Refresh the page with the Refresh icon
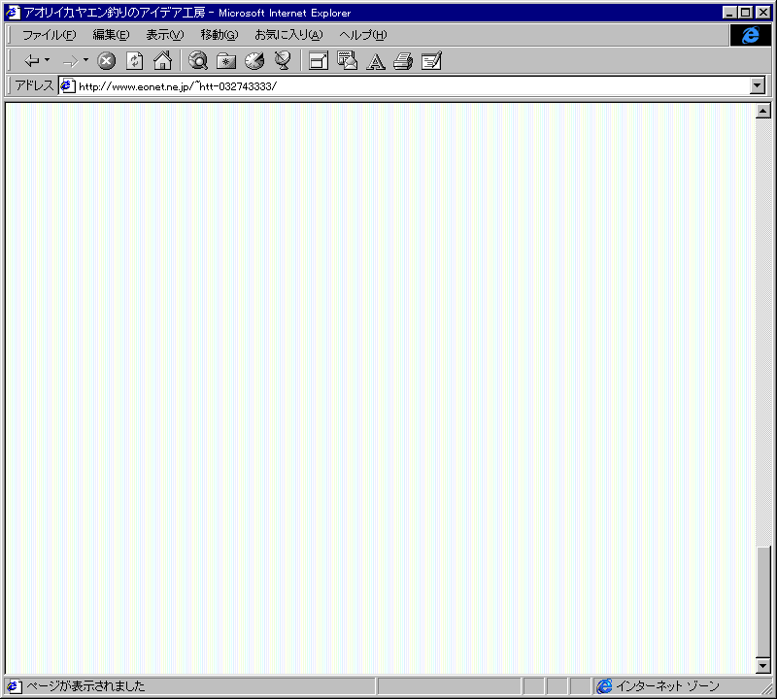This screenshot has height=699, width=777. pos(134,61)
